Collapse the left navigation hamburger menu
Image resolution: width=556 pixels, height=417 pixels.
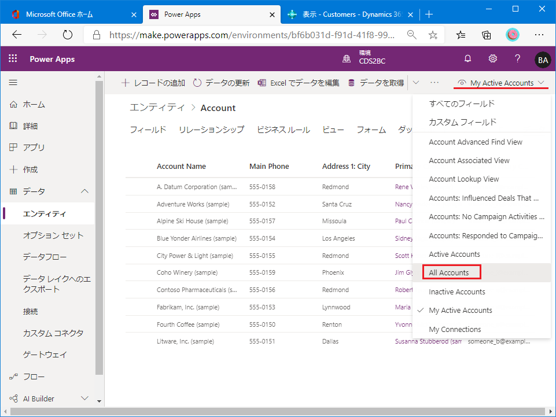[13, 83]
